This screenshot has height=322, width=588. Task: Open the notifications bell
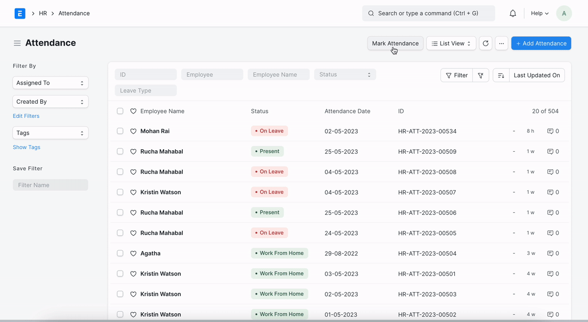click(x=513, y=14)
